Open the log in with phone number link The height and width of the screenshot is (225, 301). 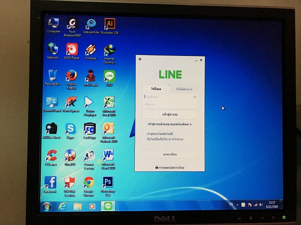(170, 124)
